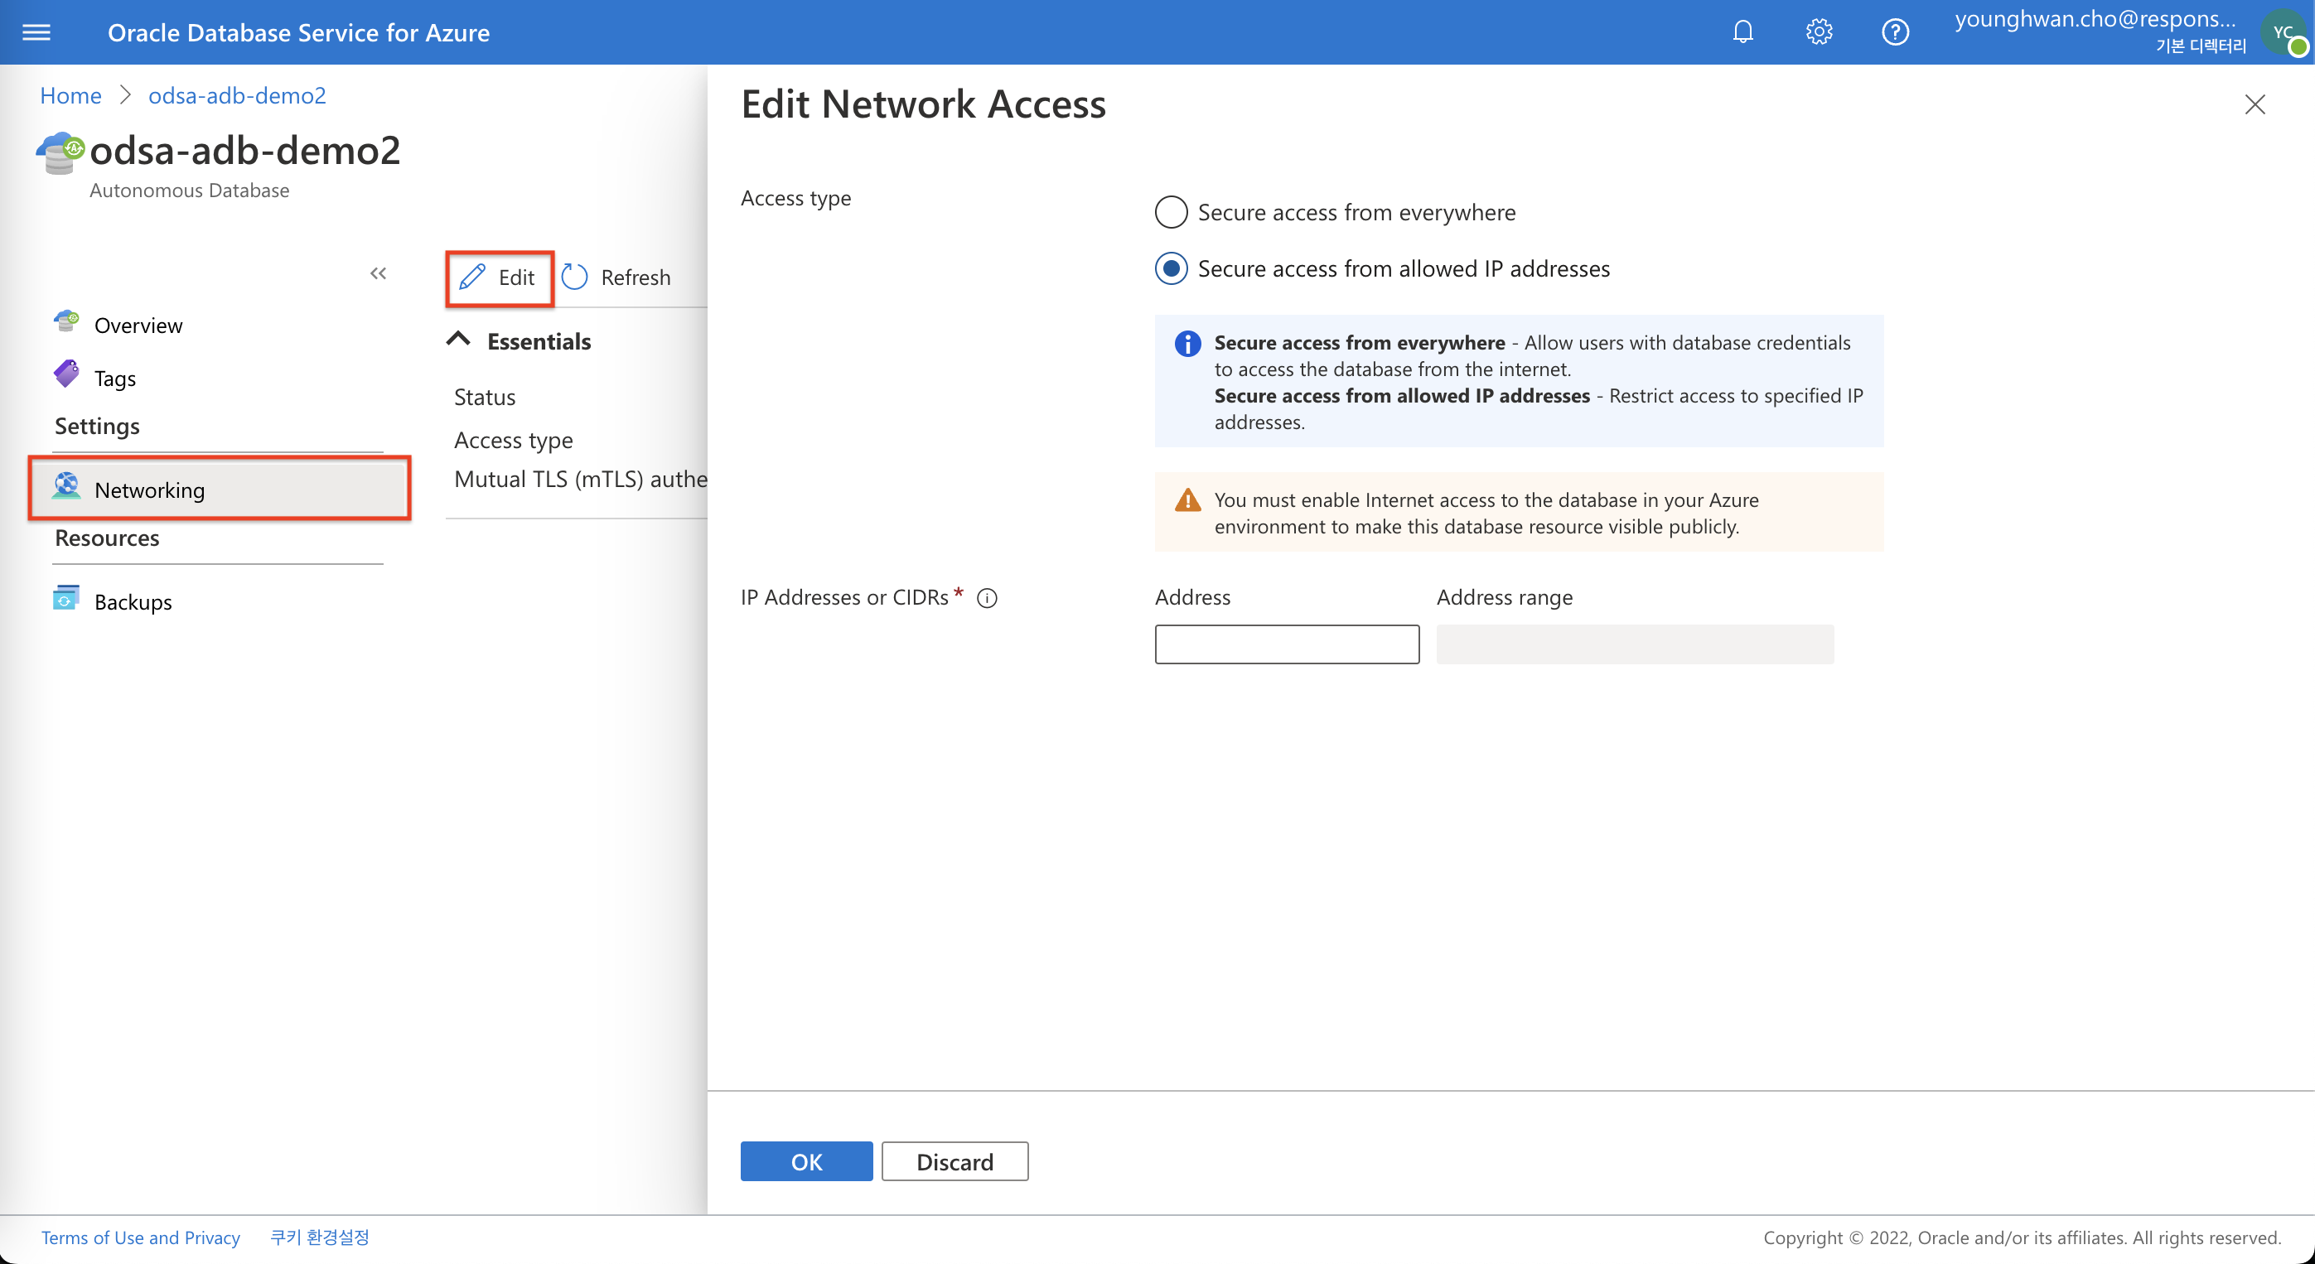
Task: Click the Access type label in Essentials
Action: [513, 440]
